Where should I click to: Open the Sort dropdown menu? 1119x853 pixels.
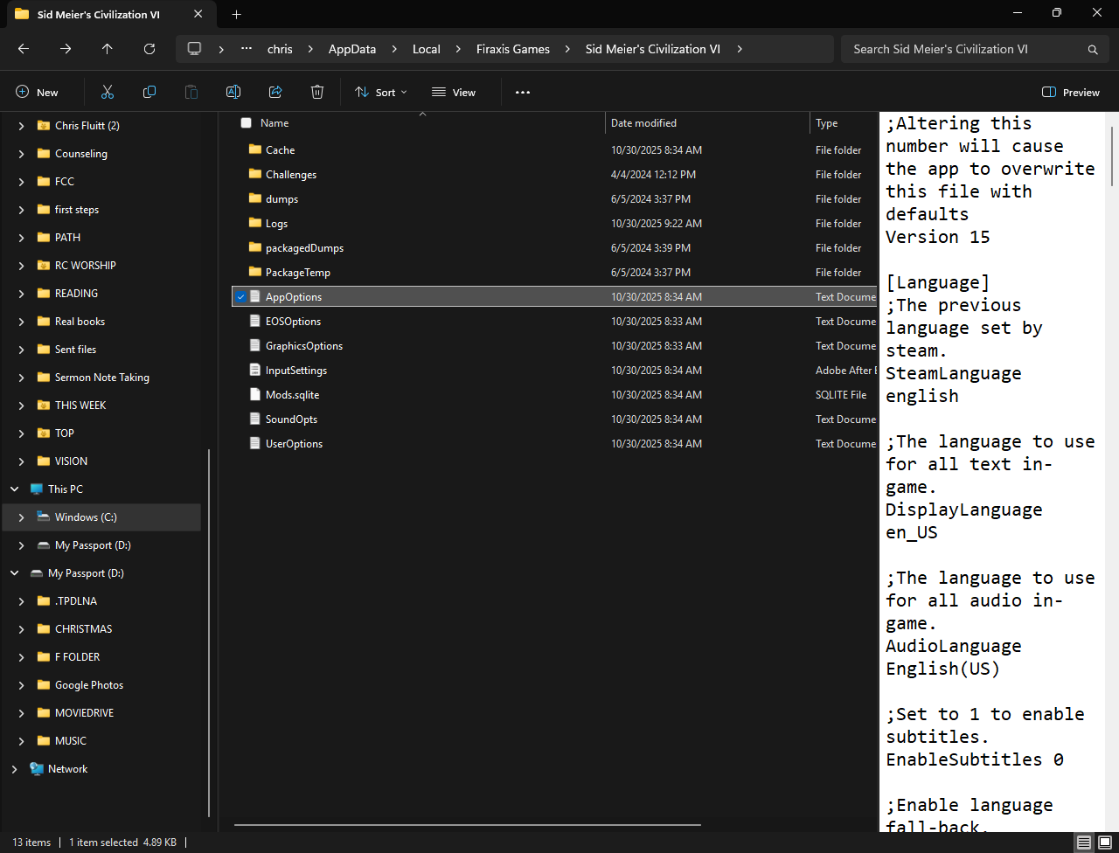(381, 92)
